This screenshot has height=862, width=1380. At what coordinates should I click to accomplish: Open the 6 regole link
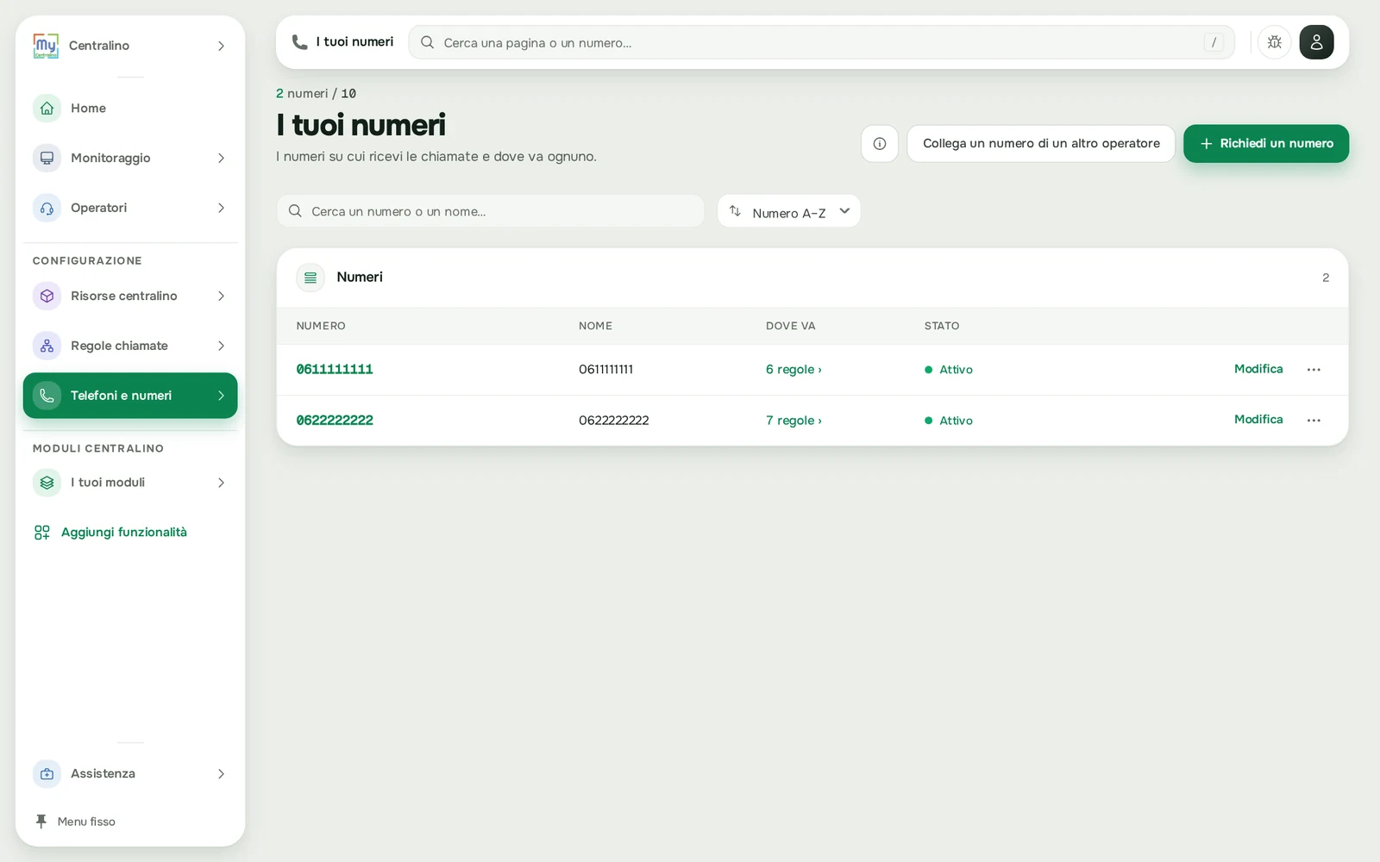click(x=793, y=370)
